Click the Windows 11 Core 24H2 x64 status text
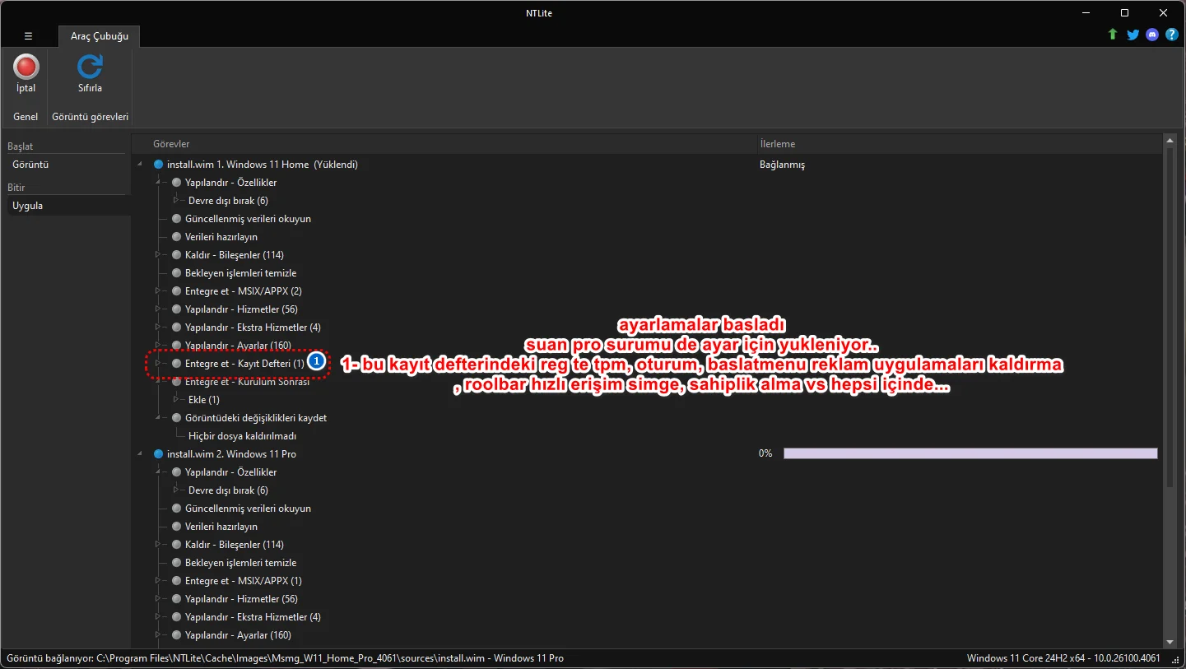This screenshot has width=1186, height=669. tap(1063, 658)
